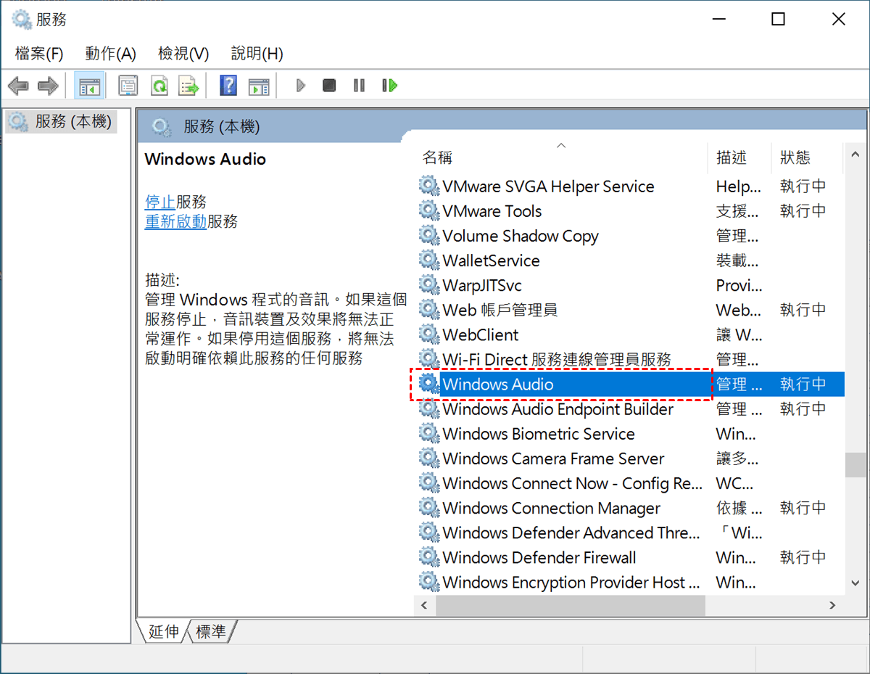Click the Restart Service green icon
Image resolution: width=870 pixels, height=674 pixels.
tap(389, 86)
